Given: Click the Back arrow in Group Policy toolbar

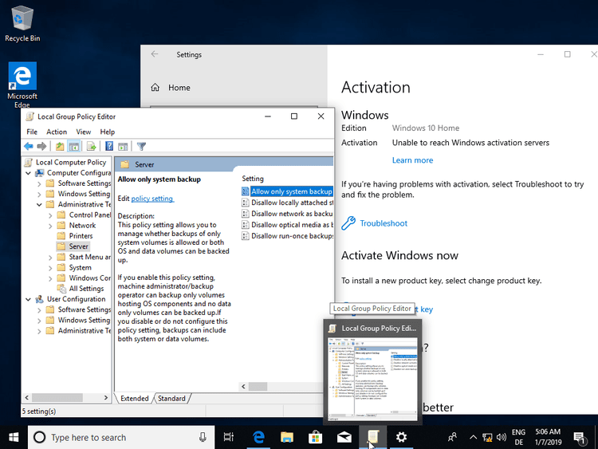Looking at the screenshot, I should [x=29, y=146].
